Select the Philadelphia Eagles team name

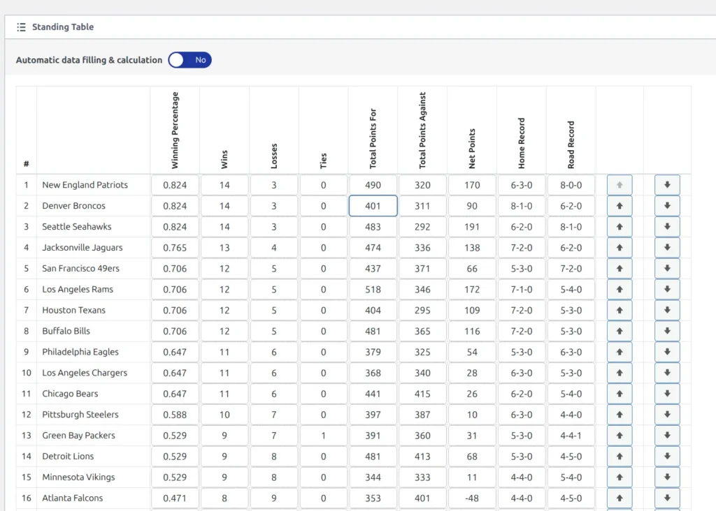point(80,352)
